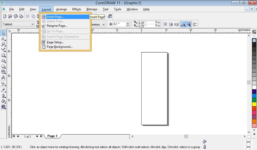257x150 pixels.
Task: Pick the yellow color swatch
Action: tap(254, 104)
